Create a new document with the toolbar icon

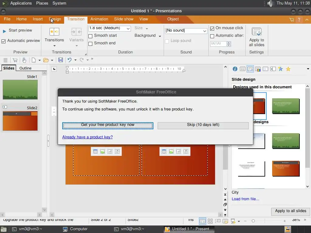tap(34, 60)
